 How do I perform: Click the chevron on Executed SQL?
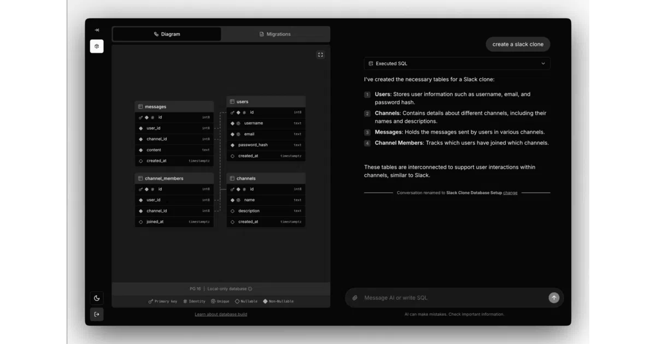543,63
